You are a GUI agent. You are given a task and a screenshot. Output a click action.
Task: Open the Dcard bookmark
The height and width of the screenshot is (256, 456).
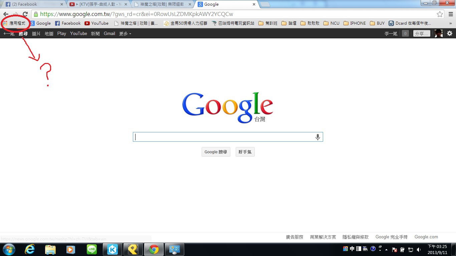click(410, 23)
